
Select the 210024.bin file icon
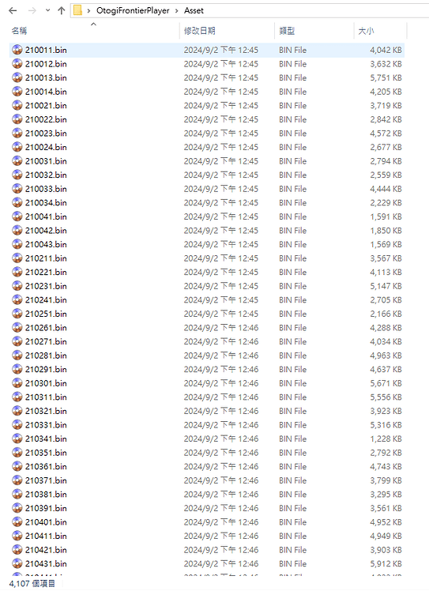(x=17, y=147)
